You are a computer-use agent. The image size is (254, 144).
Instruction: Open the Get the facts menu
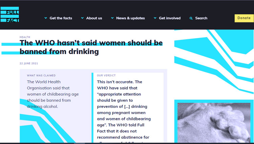61,18
